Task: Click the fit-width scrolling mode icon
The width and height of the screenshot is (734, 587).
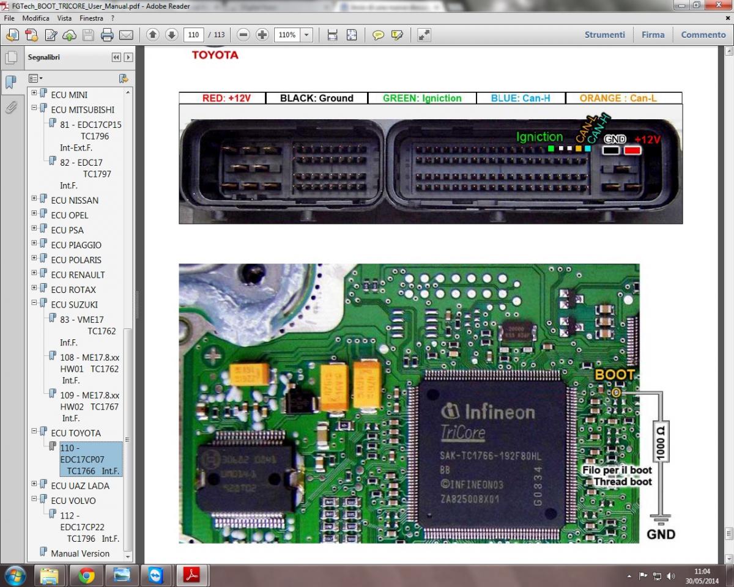Action: [332, 35]
